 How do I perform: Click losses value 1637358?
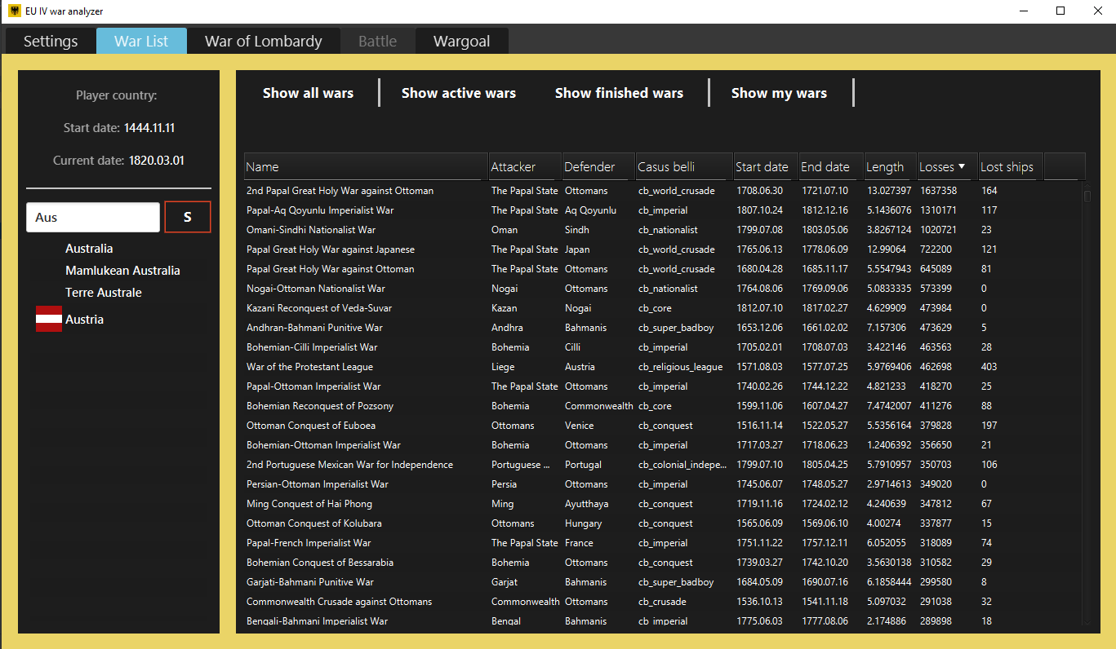point(938,191)
